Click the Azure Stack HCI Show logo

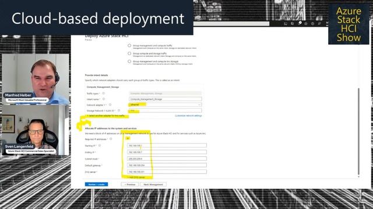349,24
